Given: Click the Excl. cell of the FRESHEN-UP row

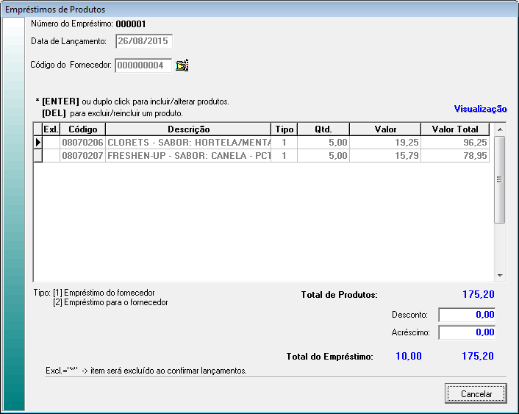Looking at the screenshot, I should tap(51, 156).
